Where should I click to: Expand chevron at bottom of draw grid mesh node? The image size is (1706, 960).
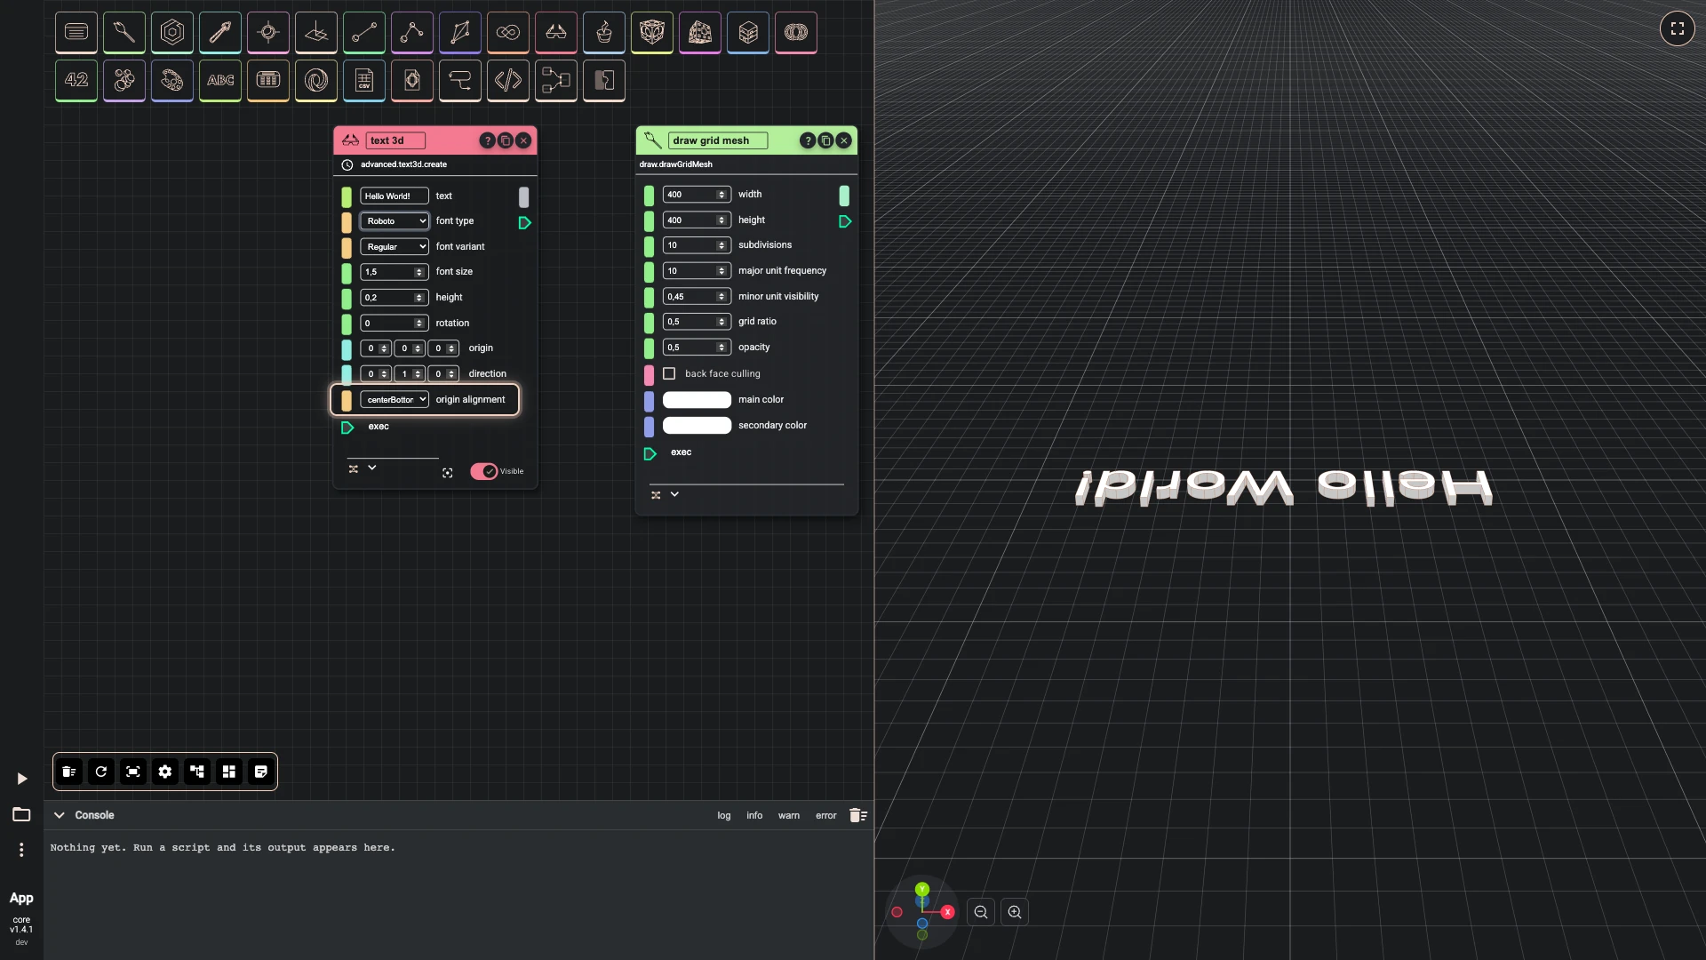674,494
